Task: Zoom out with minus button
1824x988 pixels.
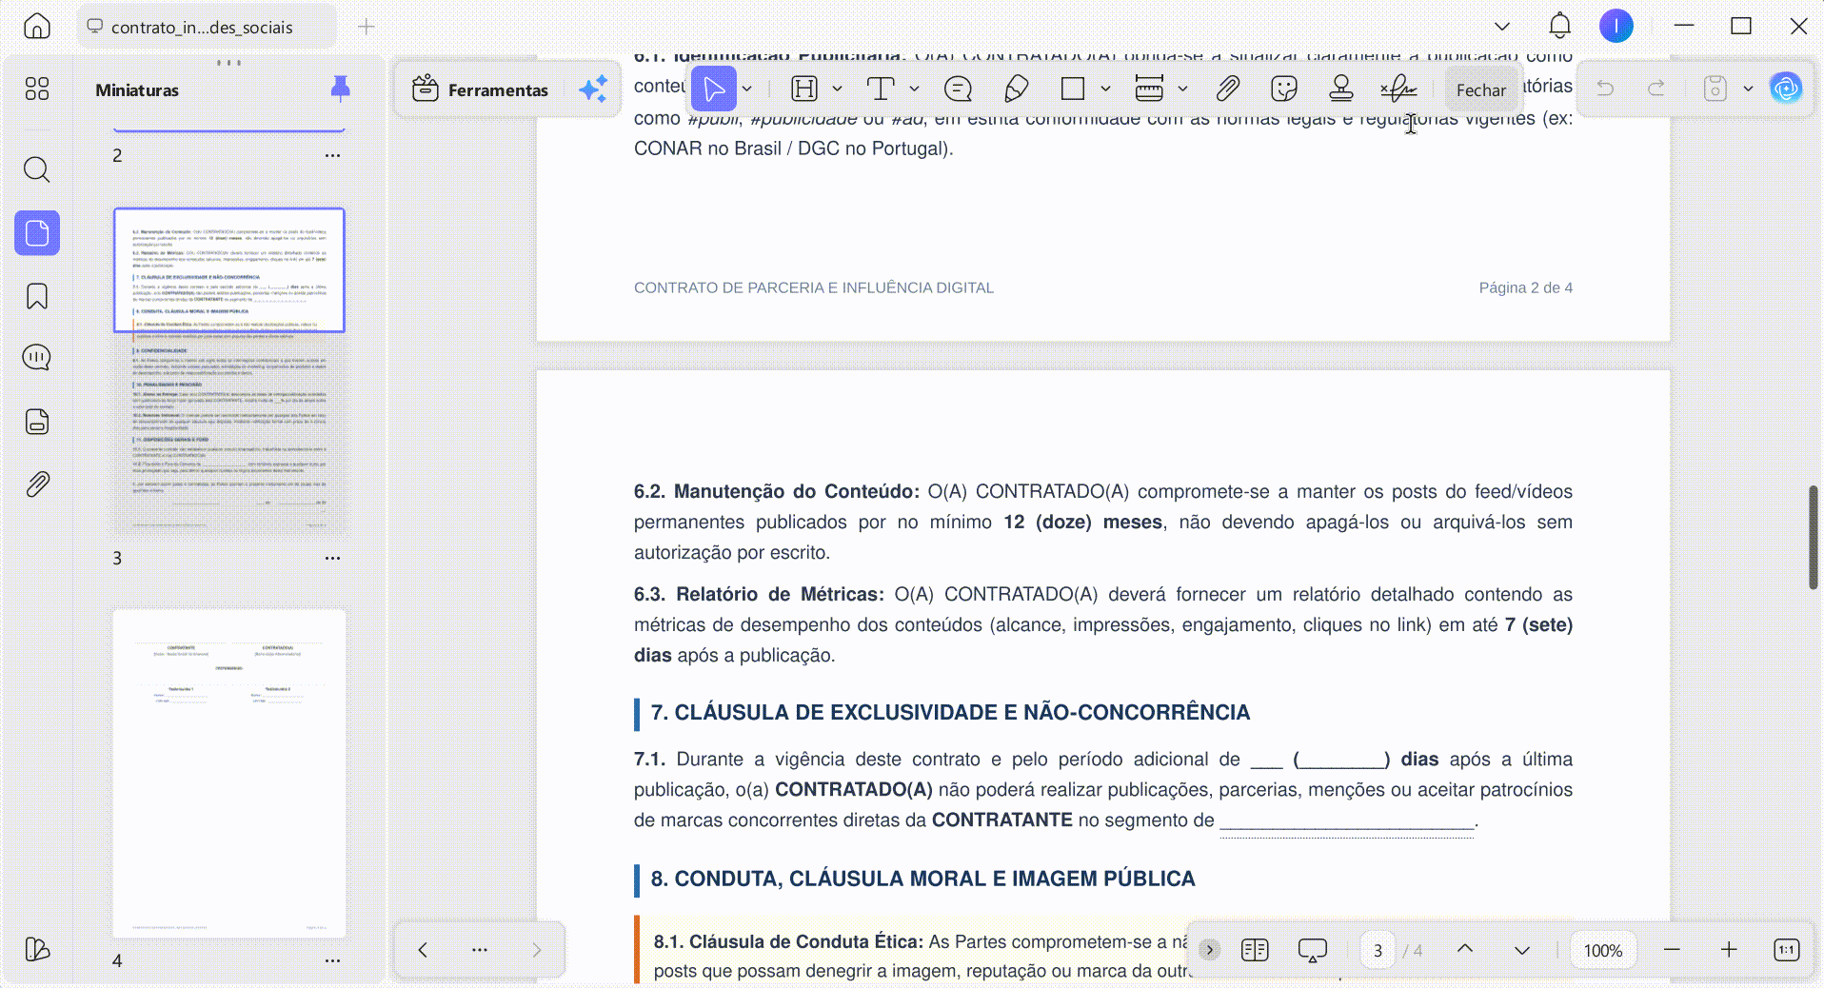Action: [1672, 950]
